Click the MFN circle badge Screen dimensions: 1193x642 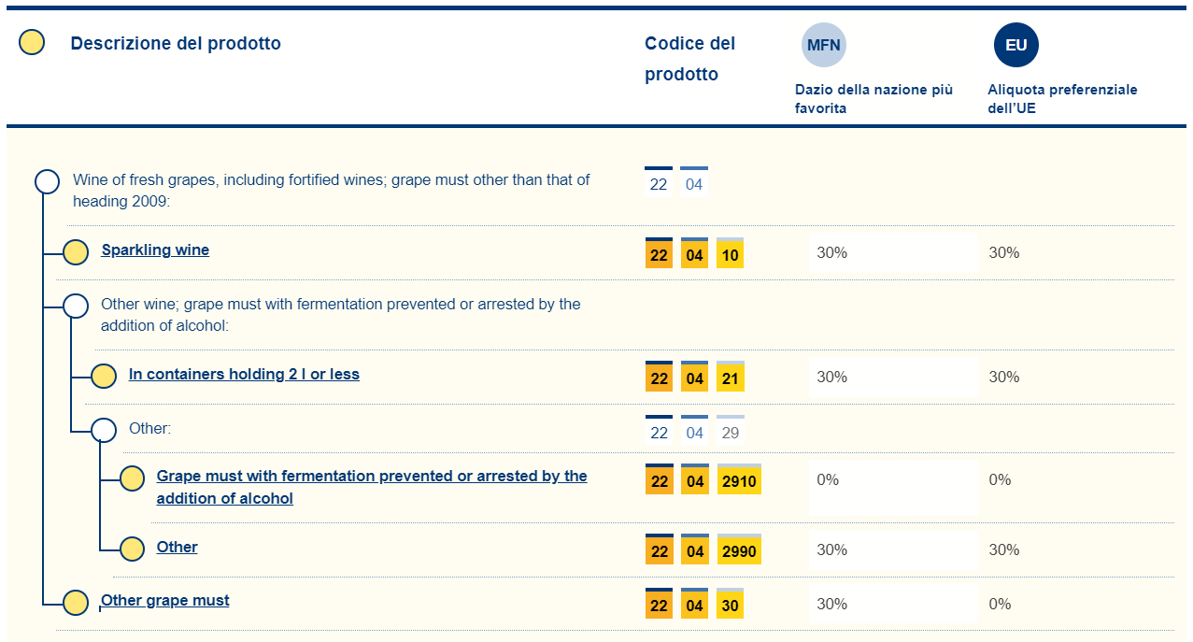point(823,45)
